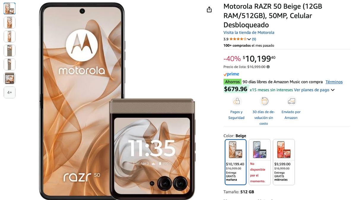Click the Términos link
Viewport: 356px width, 200px height.
coord(334,82)
